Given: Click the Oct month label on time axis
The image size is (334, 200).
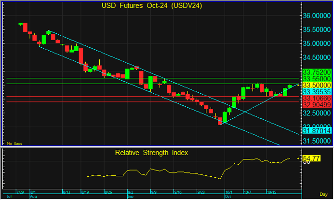Looking at the screenshot, I should (227, 197).
